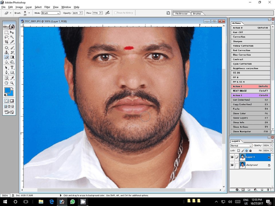The height and width of the screenshot is (206, 275).
Task: Create new layer set folder icon
Action: coord(249,190)
